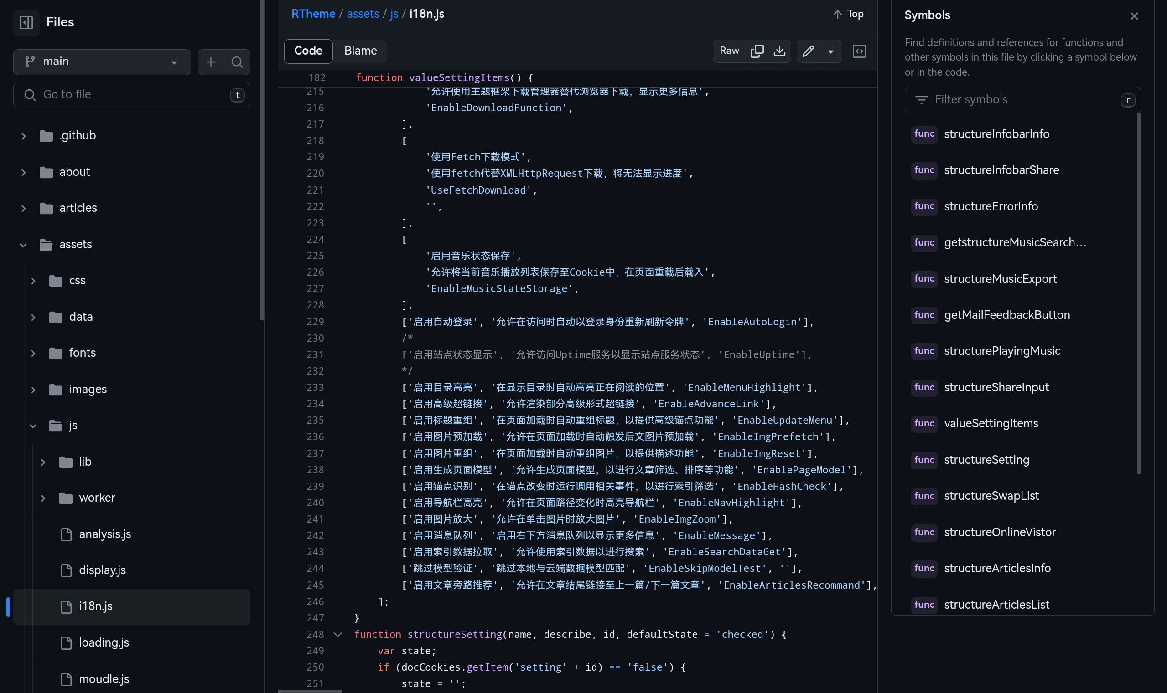Open the Raw file view
1167x693 pixels.
coord(729,51)
